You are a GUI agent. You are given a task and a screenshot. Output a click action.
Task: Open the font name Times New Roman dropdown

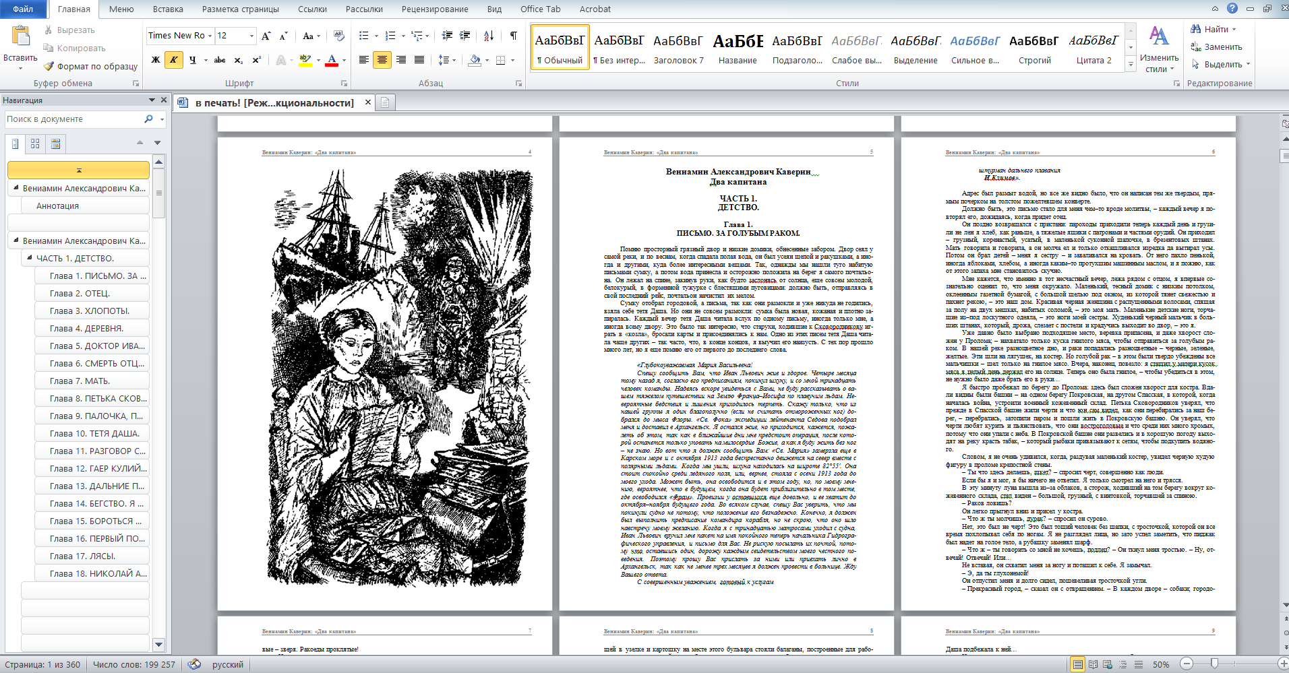210,36
